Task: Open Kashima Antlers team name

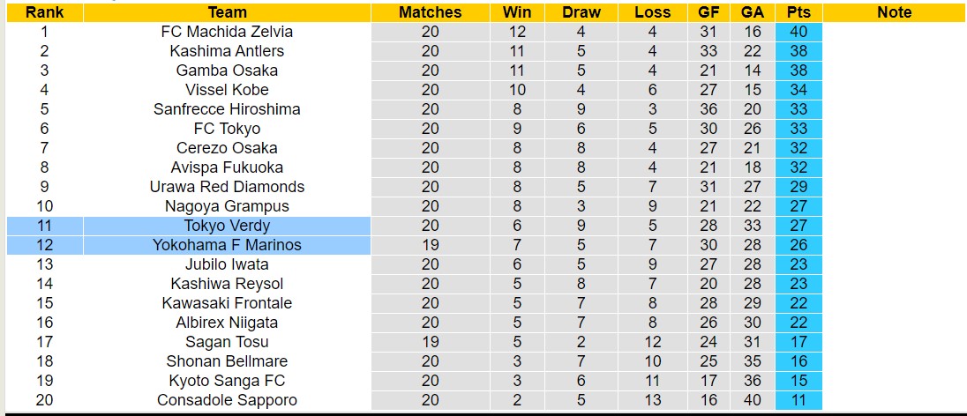Action: pyautogui.click(x=227, y=51)
